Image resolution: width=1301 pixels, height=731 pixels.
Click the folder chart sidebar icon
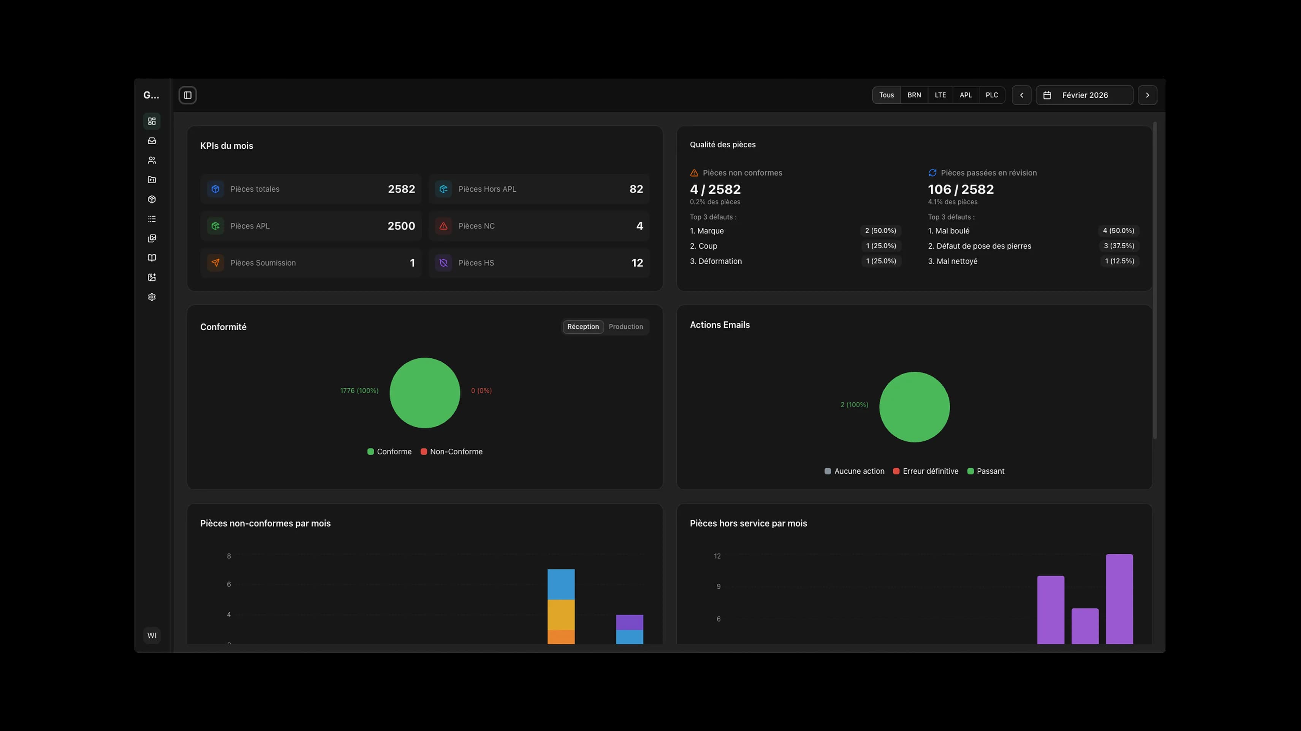152,180
